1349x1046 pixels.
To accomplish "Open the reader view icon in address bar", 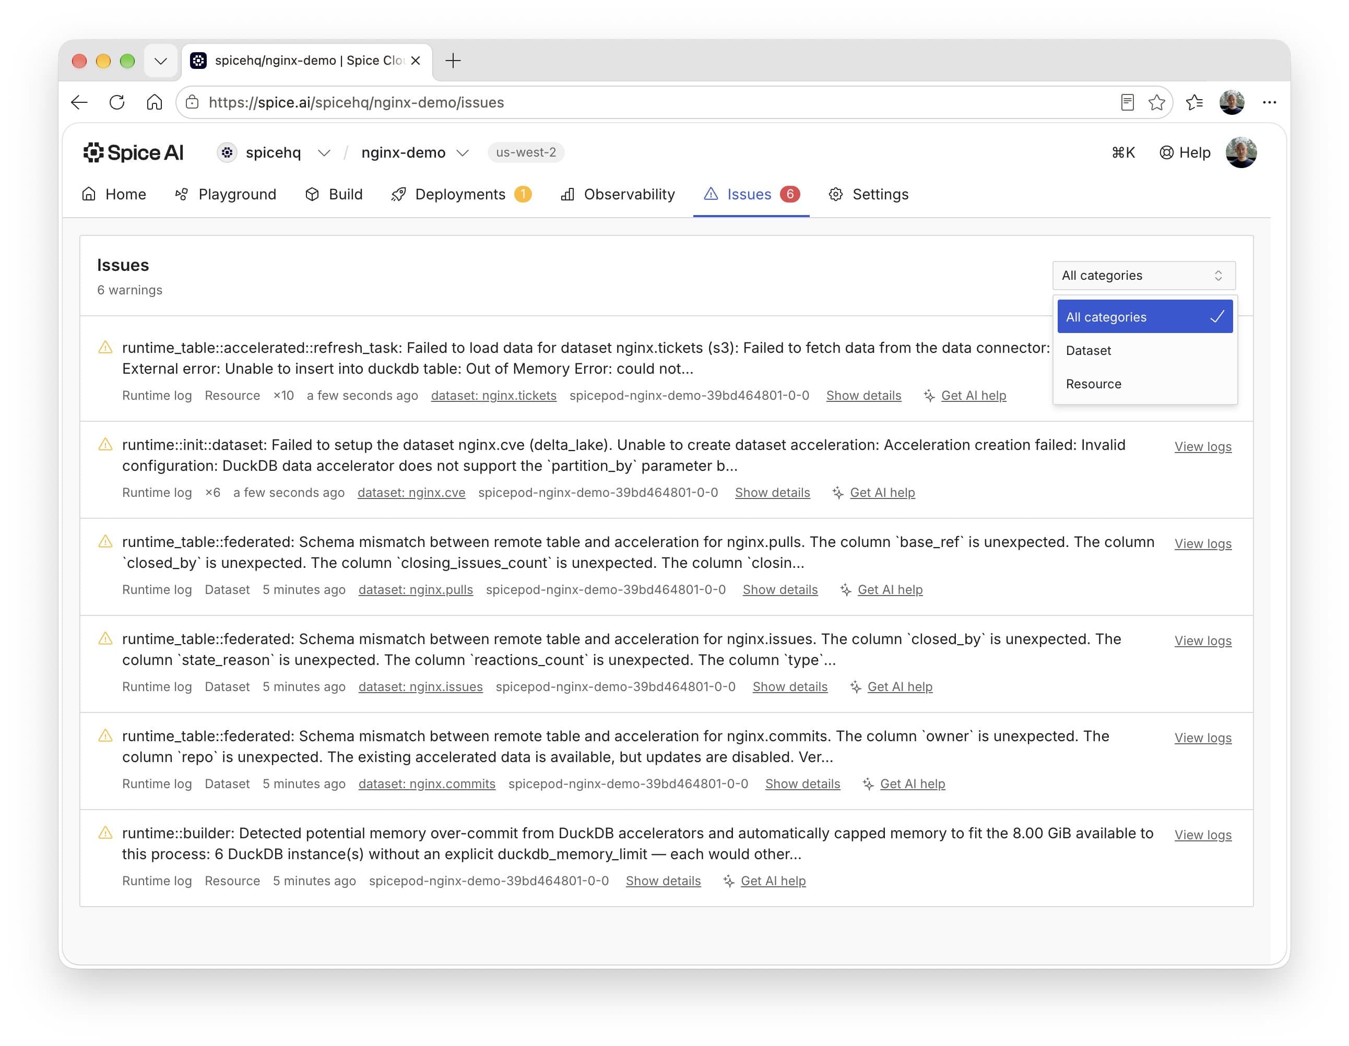I will click(x=1127, y=102).
